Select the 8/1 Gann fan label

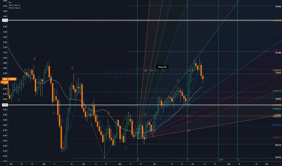coord(189,131)
